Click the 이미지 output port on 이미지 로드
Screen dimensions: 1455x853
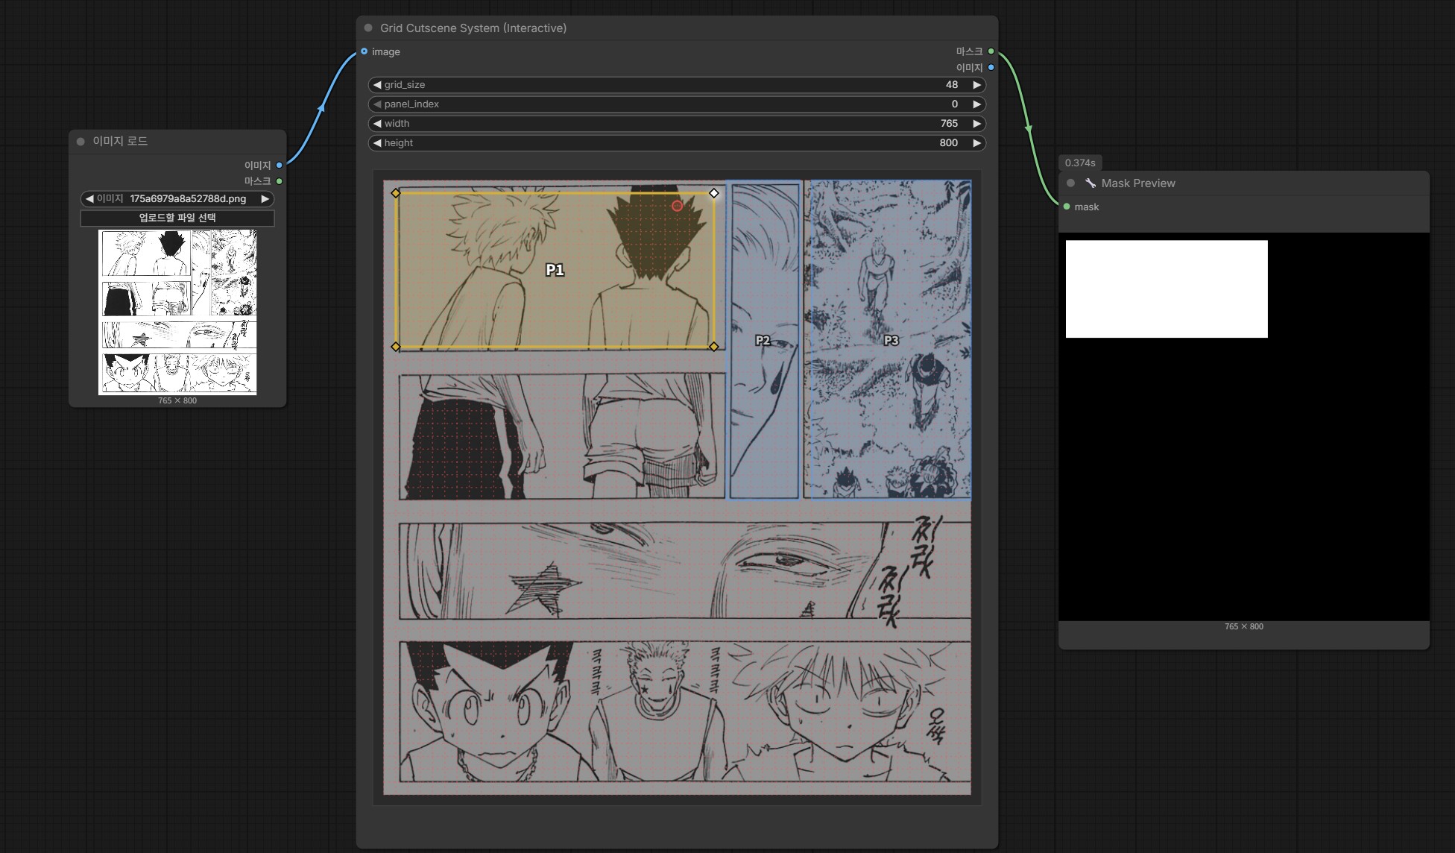click(x=280, y=166)
